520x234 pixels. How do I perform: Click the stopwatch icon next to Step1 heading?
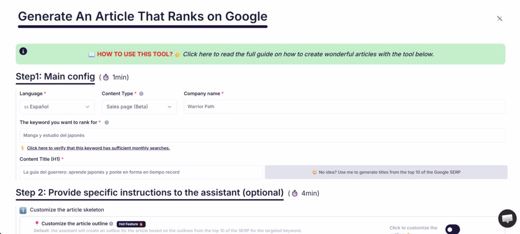(106, 77)
